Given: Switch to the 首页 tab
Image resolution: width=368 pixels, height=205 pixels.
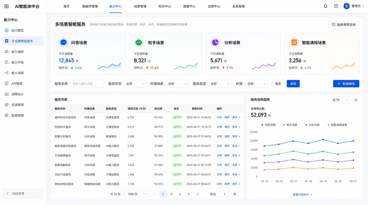Looking at the screenshot, I should (66, 6).
